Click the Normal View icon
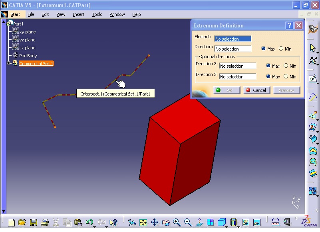 pos(199,222)
